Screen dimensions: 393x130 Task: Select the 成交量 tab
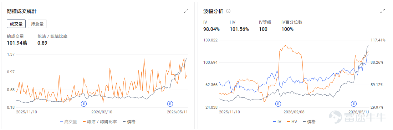[x=16, y=24]
